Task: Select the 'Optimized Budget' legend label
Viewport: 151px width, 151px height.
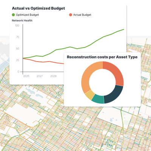Action: [28, 15]
